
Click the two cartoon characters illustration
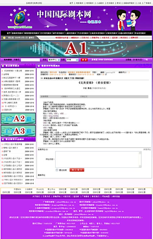tap(128, 19)
